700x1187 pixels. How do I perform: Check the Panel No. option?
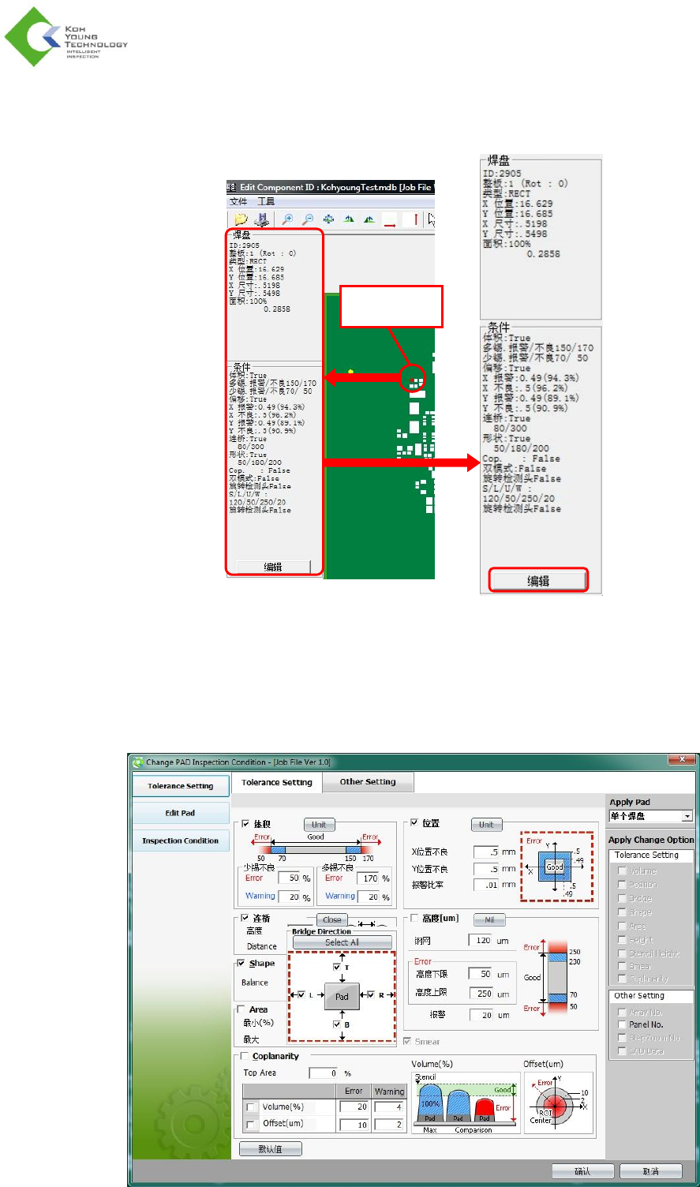622,1024
